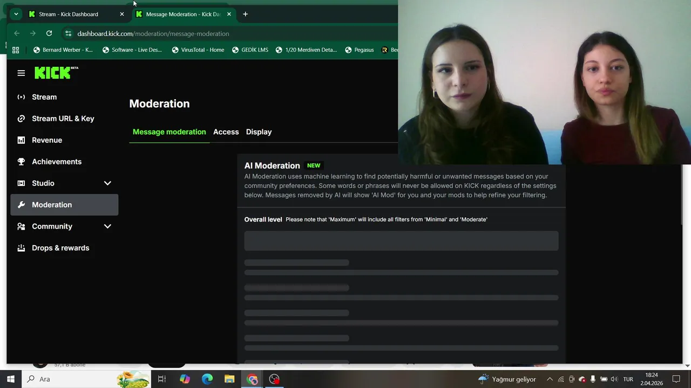Open Microsoft Edge from taskbar
Screen dimensions: 691x388
(207, 379)
